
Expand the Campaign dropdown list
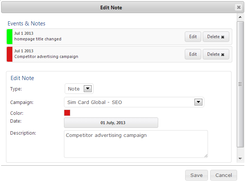tap(198, 102)
